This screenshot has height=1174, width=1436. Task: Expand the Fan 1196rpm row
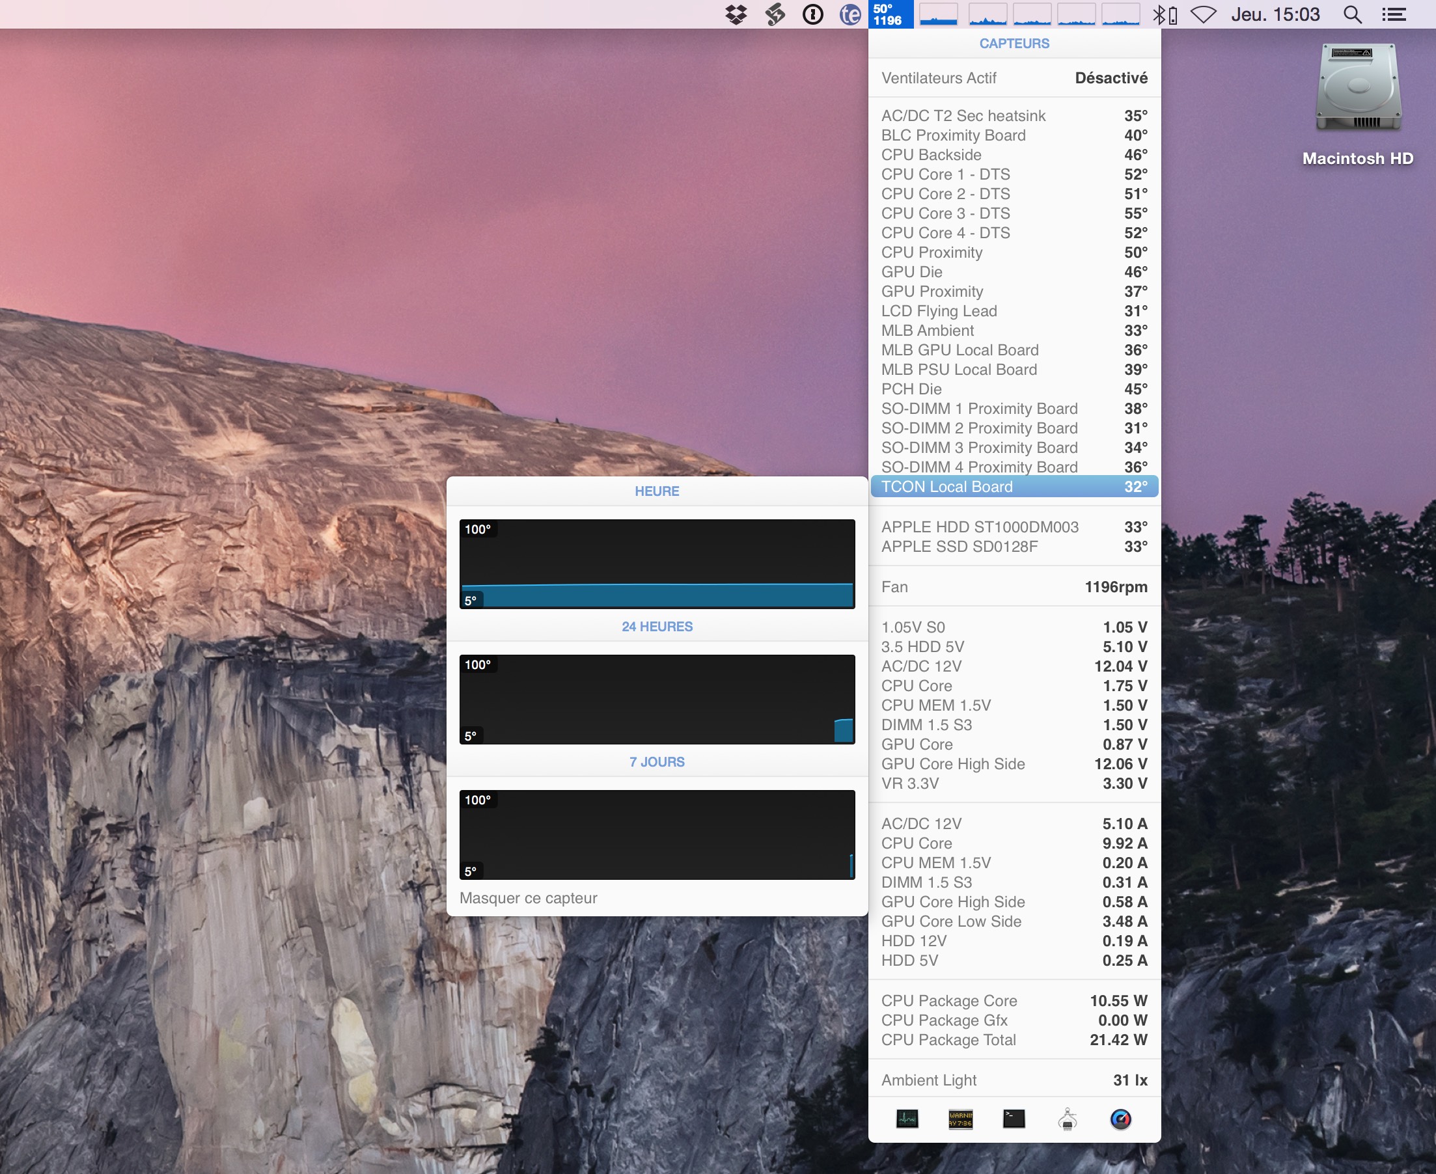[x=1014, y=587]
